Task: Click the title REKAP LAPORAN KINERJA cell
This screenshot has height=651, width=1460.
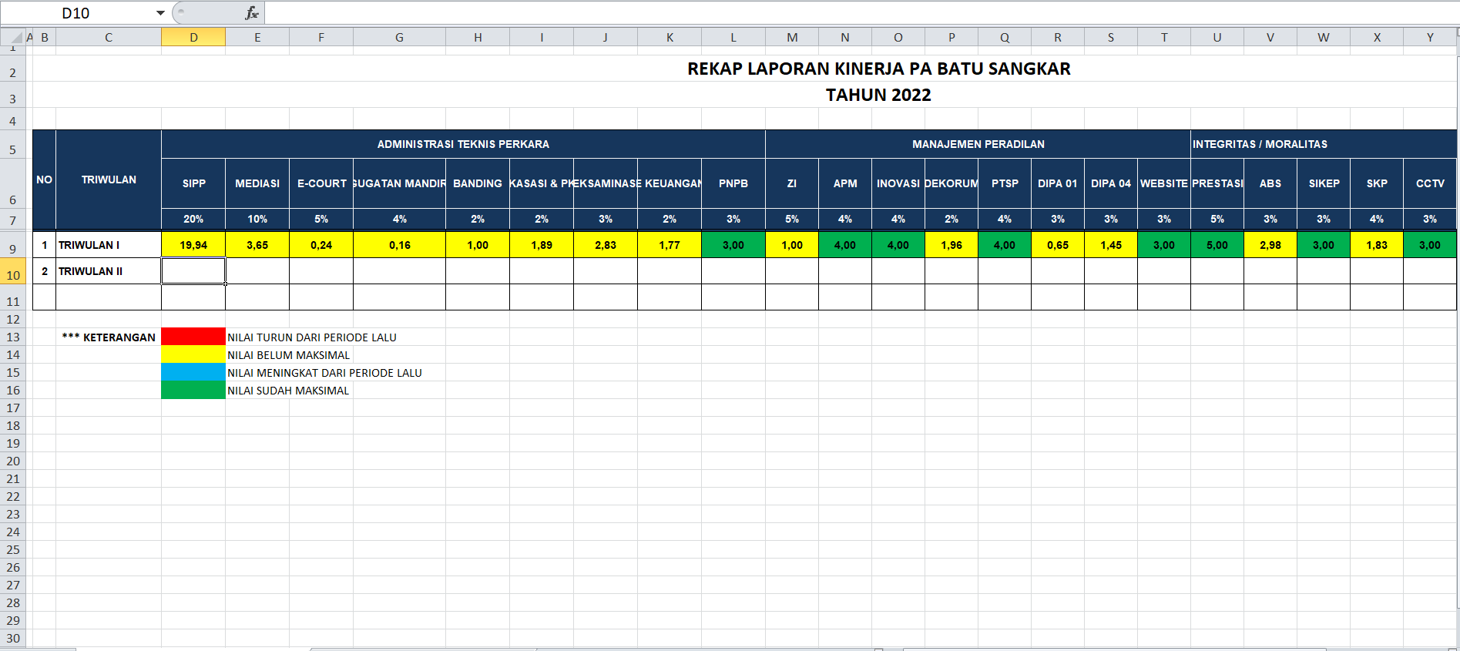Action: [878, 69]
